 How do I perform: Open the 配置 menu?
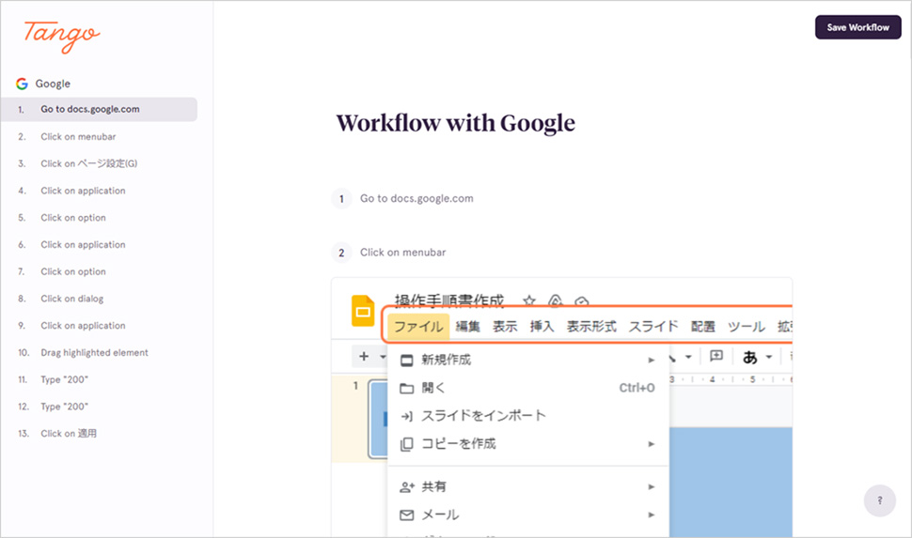(x=702, y=327)
